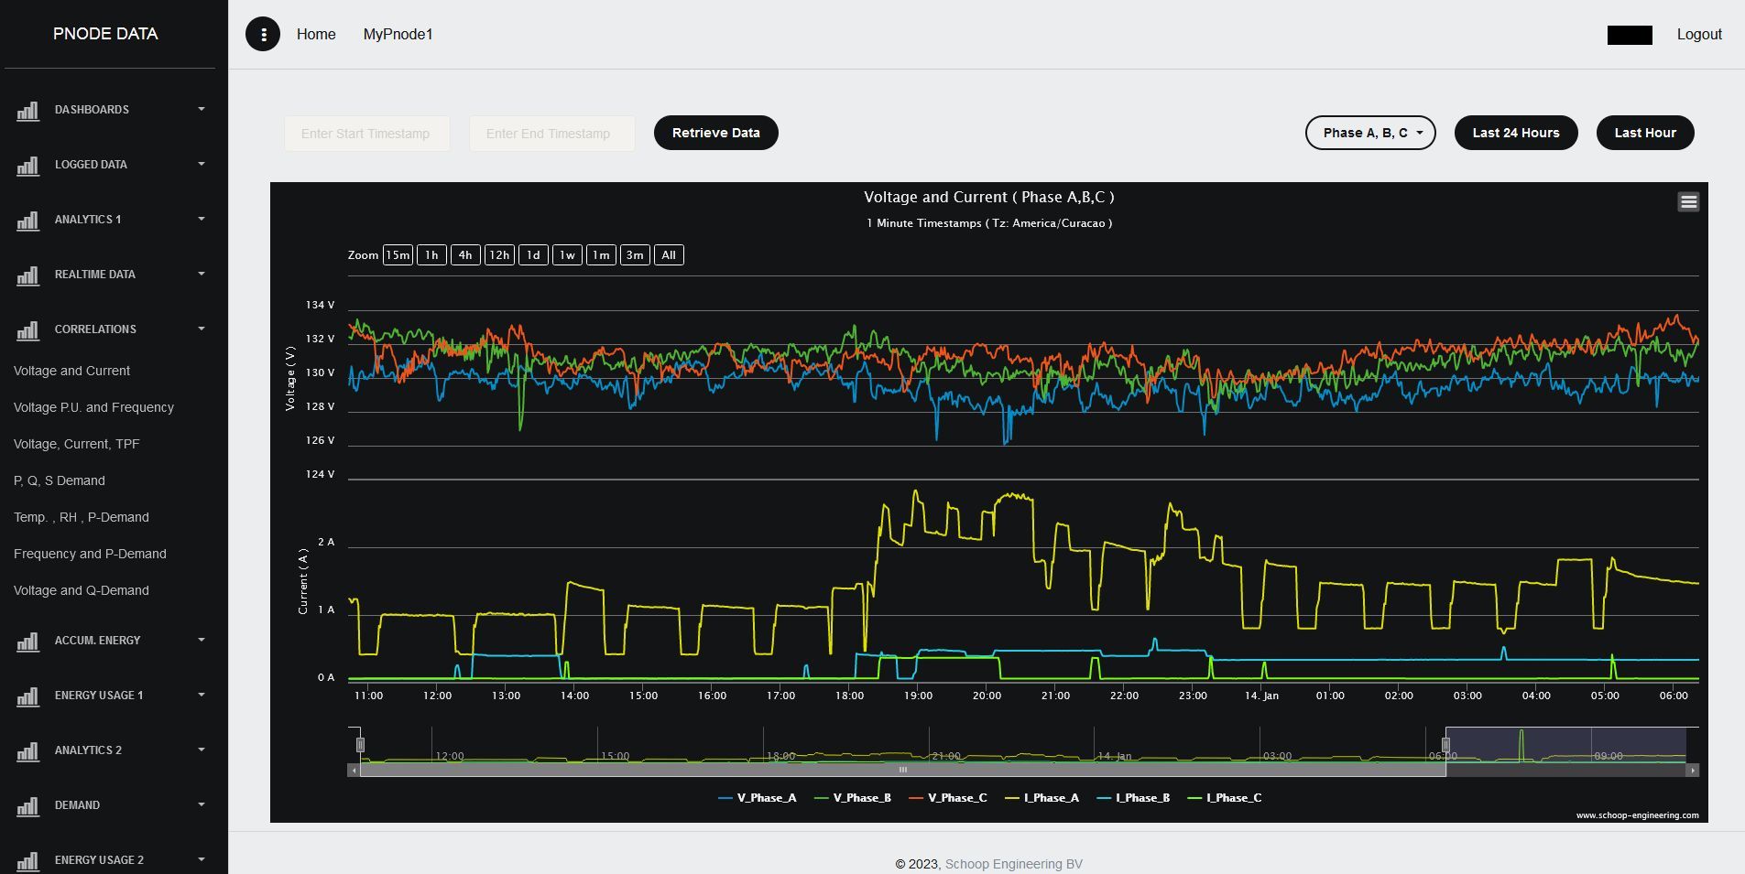
Task: Click the circular menu icon beside Home
Action: [263, 34]
